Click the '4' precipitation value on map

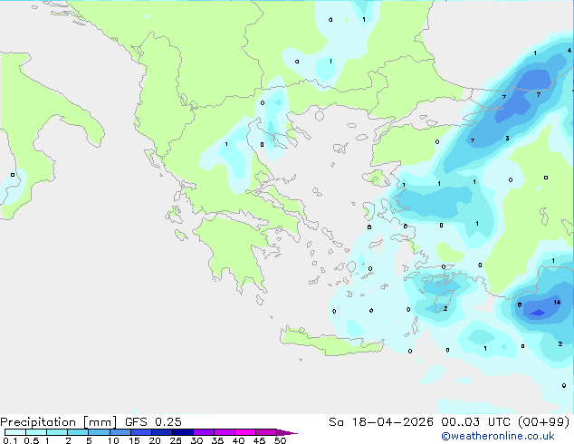point(569,50)
